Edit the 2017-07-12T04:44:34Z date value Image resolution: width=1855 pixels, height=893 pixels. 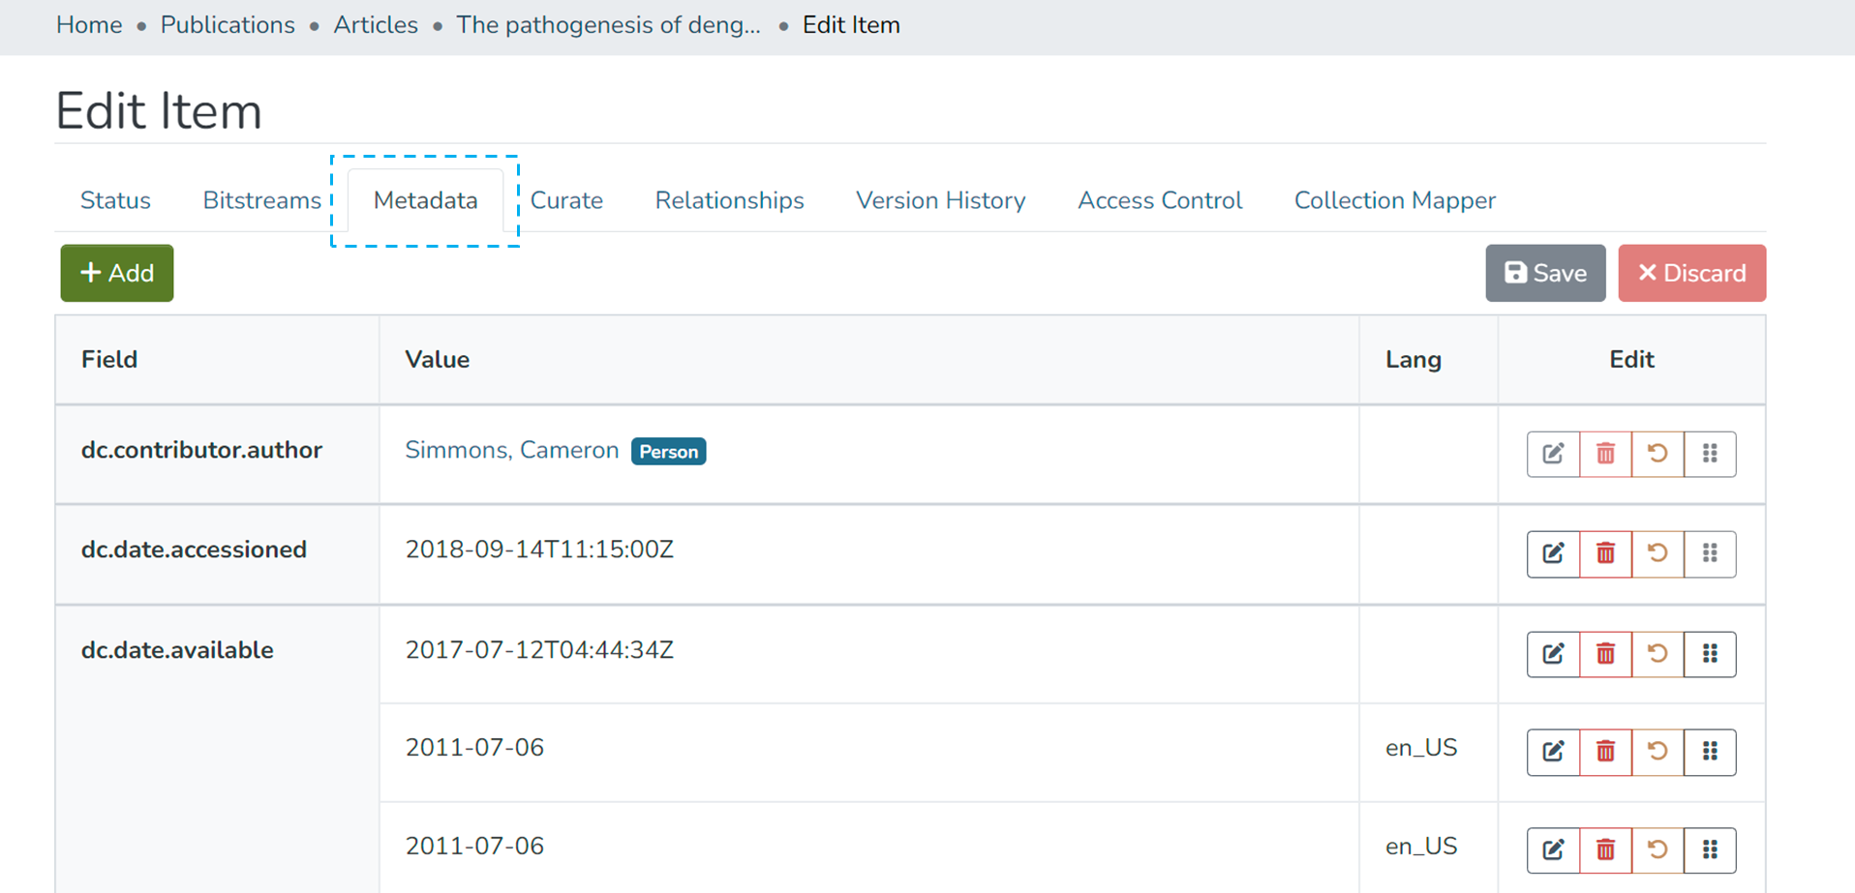(x=1553, y=654)
